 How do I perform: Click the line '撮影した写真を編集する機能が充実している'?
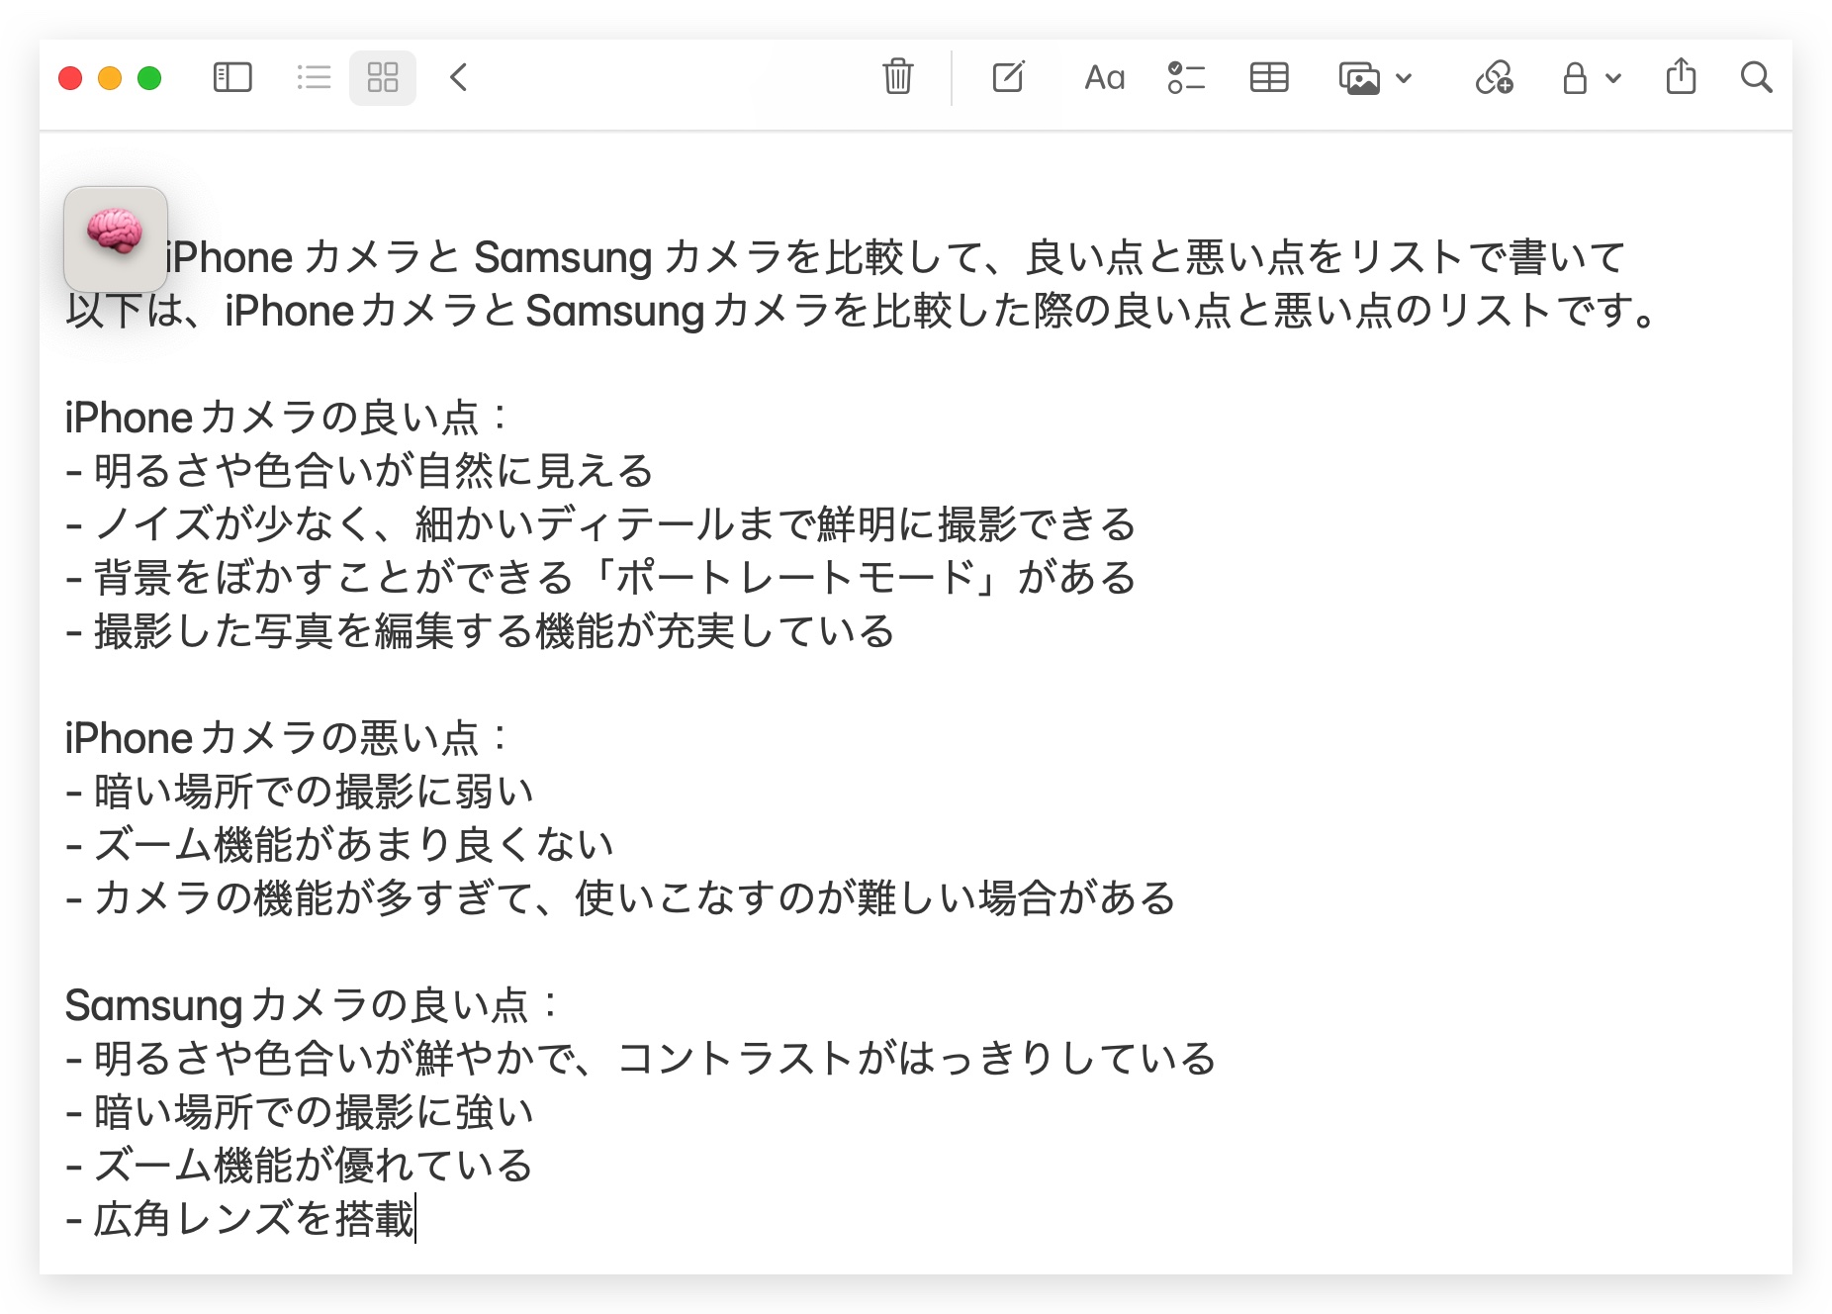[x=481, y=631]
